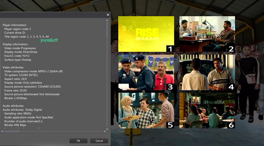The height and width of the screenshot is (146, 264).
Task: Click the 'Video attributes:' heading
Action: (13, 67)
